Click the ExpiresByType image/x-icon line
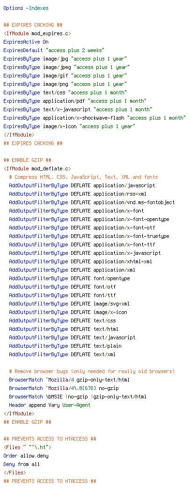The image size is (190, 489). coord(69,126)
